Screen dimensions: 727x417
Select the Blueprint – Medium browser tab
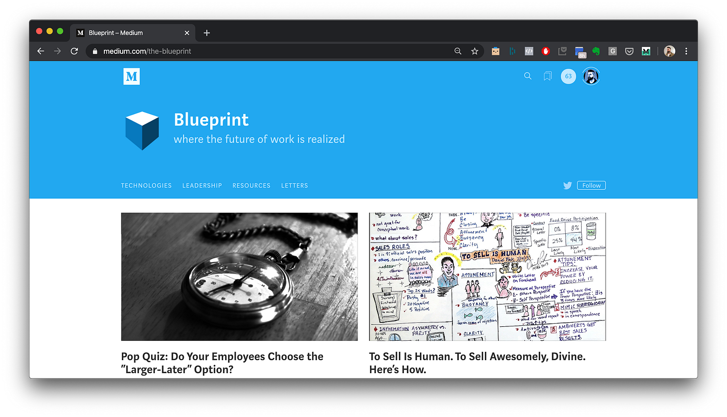(x=132, y=33)
